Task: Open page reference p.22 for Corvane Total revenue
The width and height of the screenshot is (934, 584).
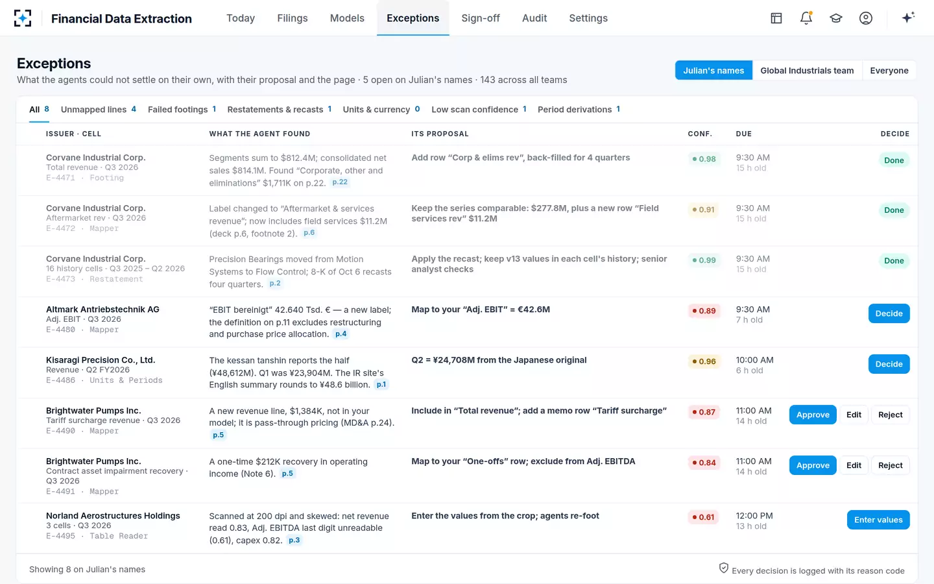Action: tap(340, 182)
